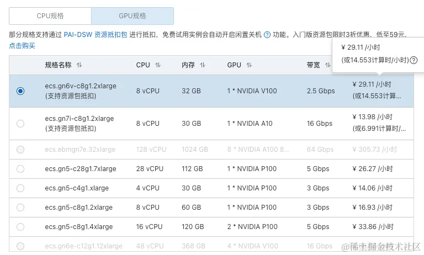Click the ¥ 13.98 /小时 price cell
The height and width of the screenshot is (255, 424).
coord(372,117)
